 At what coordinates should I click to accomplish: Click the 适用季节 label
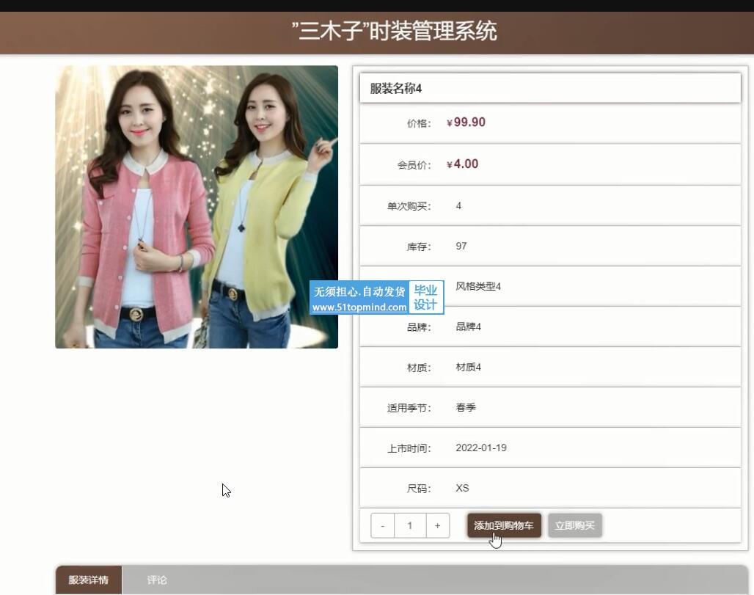pyautogui.click(x=409, y=408)
